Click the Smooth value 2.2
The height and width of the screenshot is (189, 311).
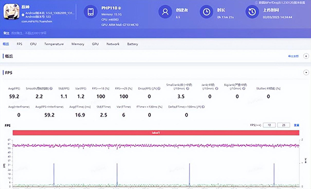(39, 96)
